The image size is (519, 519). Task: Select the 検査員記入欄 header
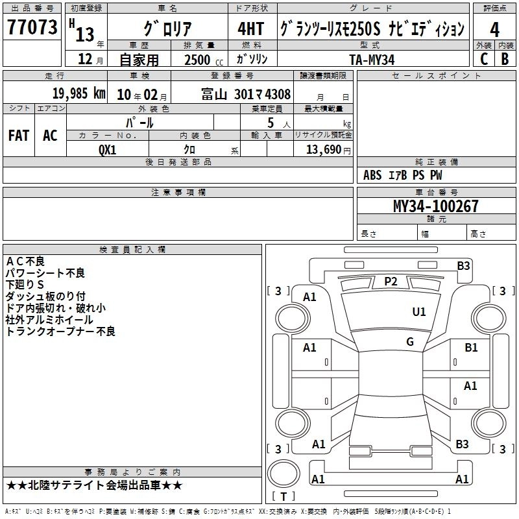pos(132,249)
